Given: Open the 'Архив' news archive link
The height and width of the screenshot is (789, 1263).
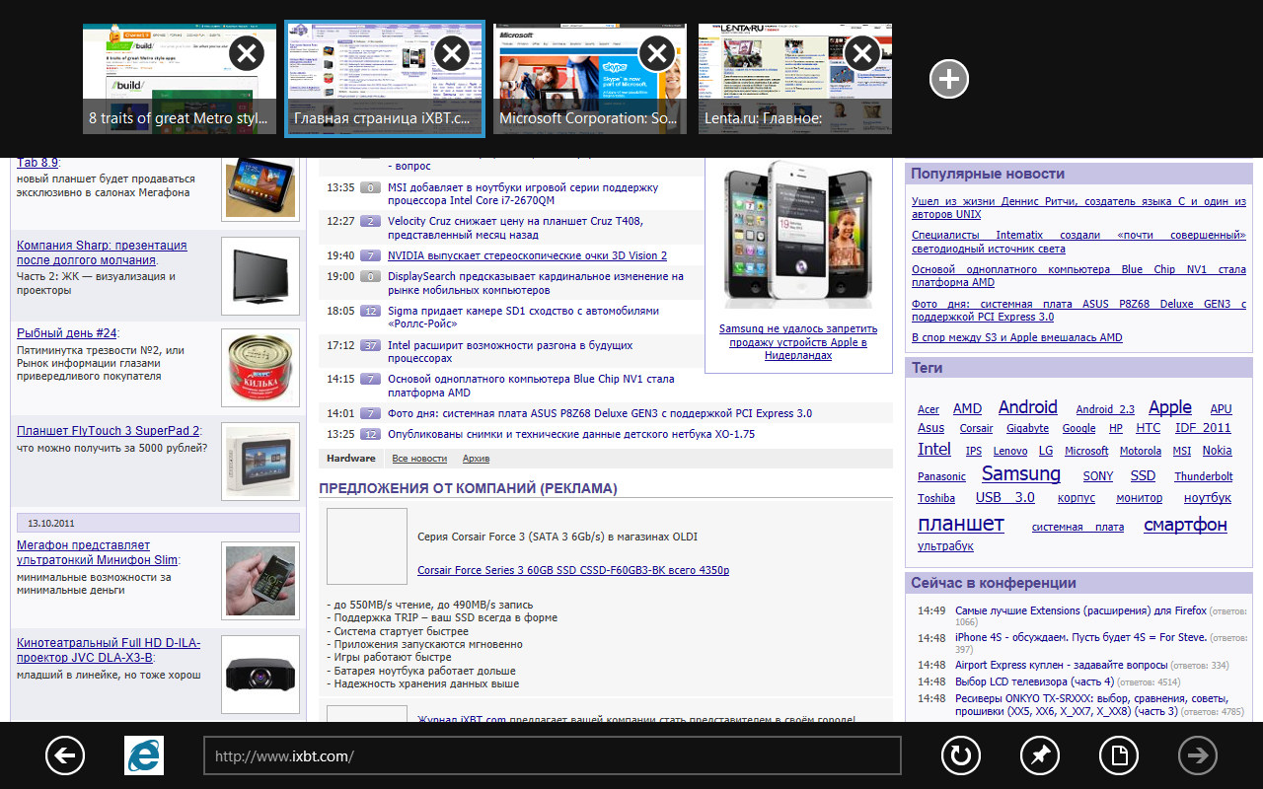Looking at the screenshot, I should click(x=476, y=459).
